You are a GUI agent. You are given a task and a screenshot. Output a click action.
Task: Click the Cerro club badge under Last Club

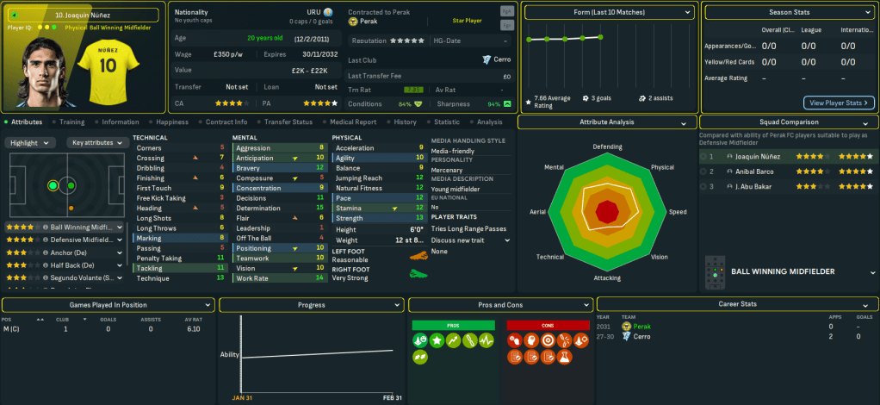point(487,59)
